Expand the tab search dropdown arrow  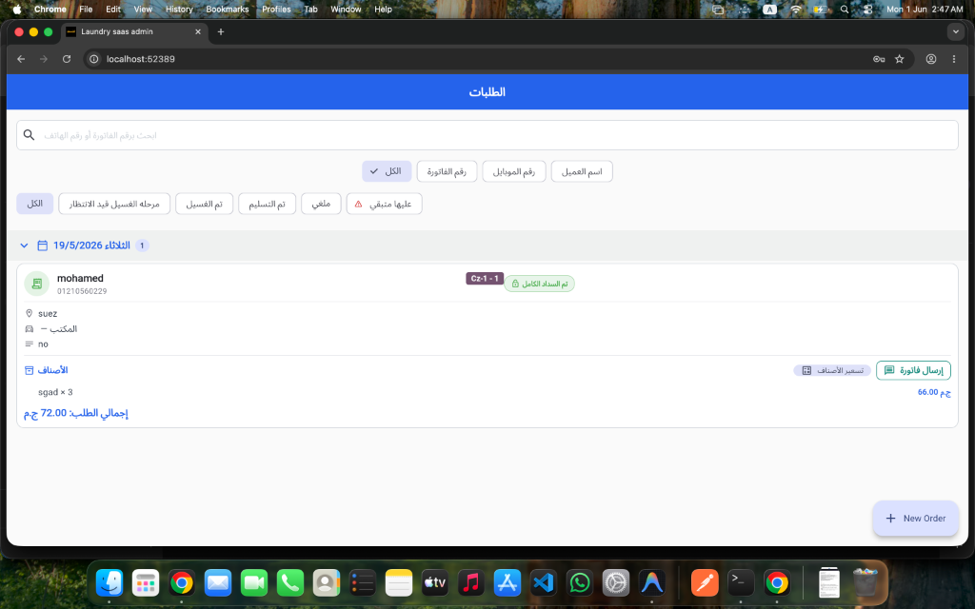pos(956,31)
